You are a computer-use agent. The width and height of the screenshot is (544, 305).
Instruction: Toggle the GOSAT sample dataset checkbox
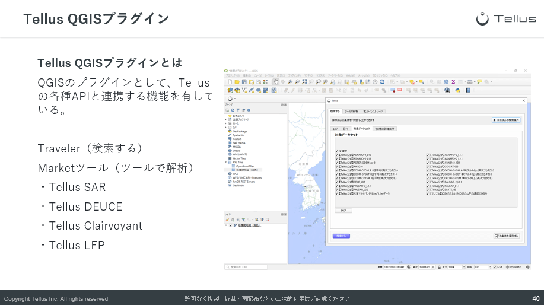pos(428,193)
